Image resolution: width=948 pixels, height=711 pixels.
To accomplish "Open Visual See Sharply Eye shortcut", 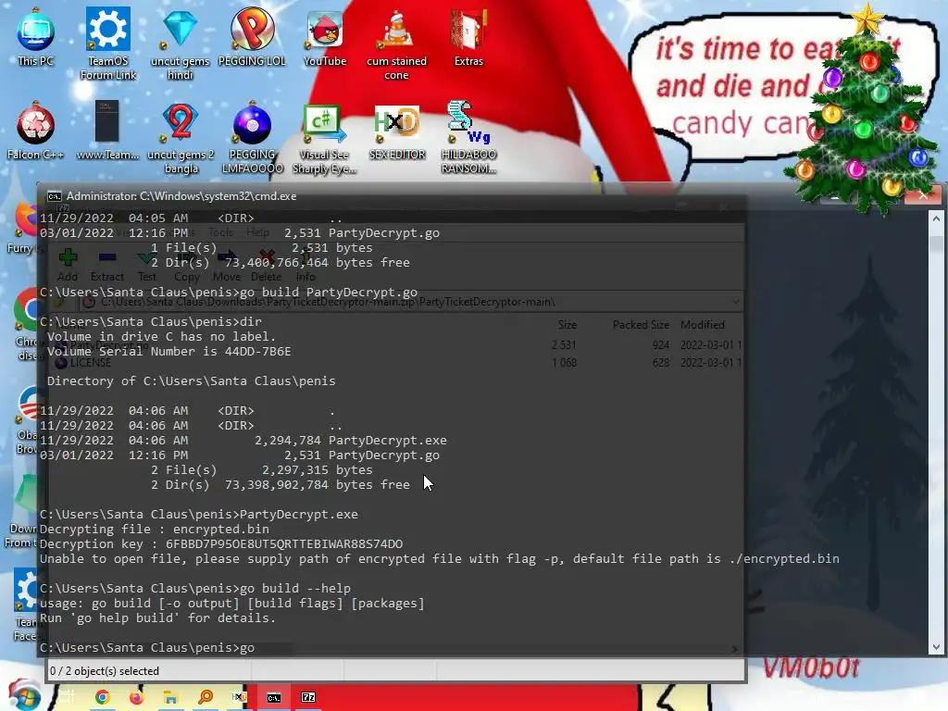I will tap(324, 139).
